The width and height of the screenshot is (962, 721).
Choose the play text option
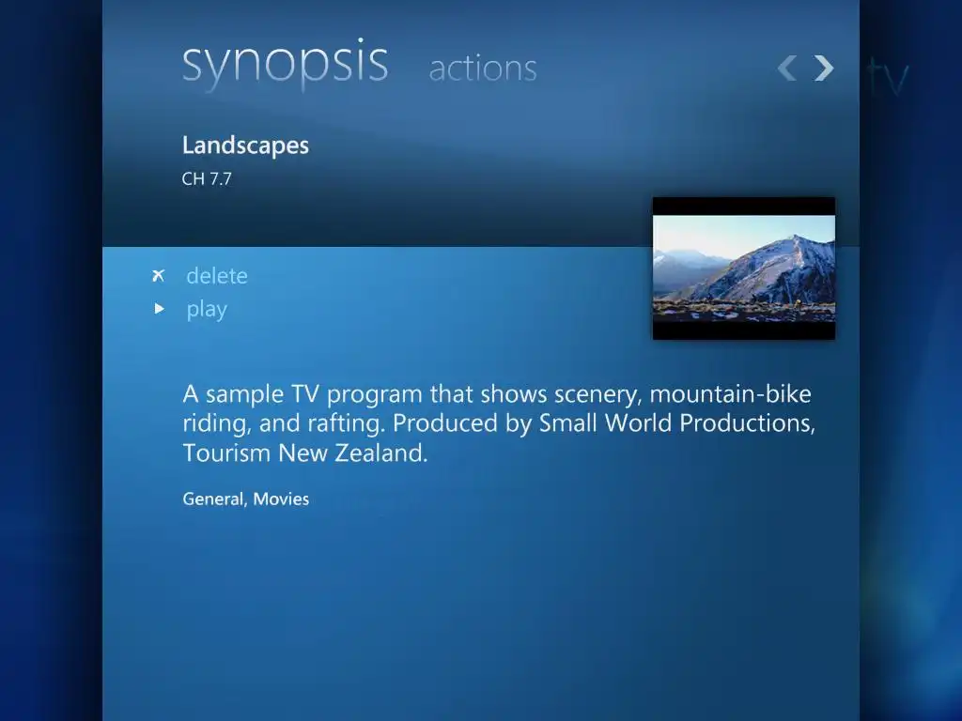coord(207,310)
